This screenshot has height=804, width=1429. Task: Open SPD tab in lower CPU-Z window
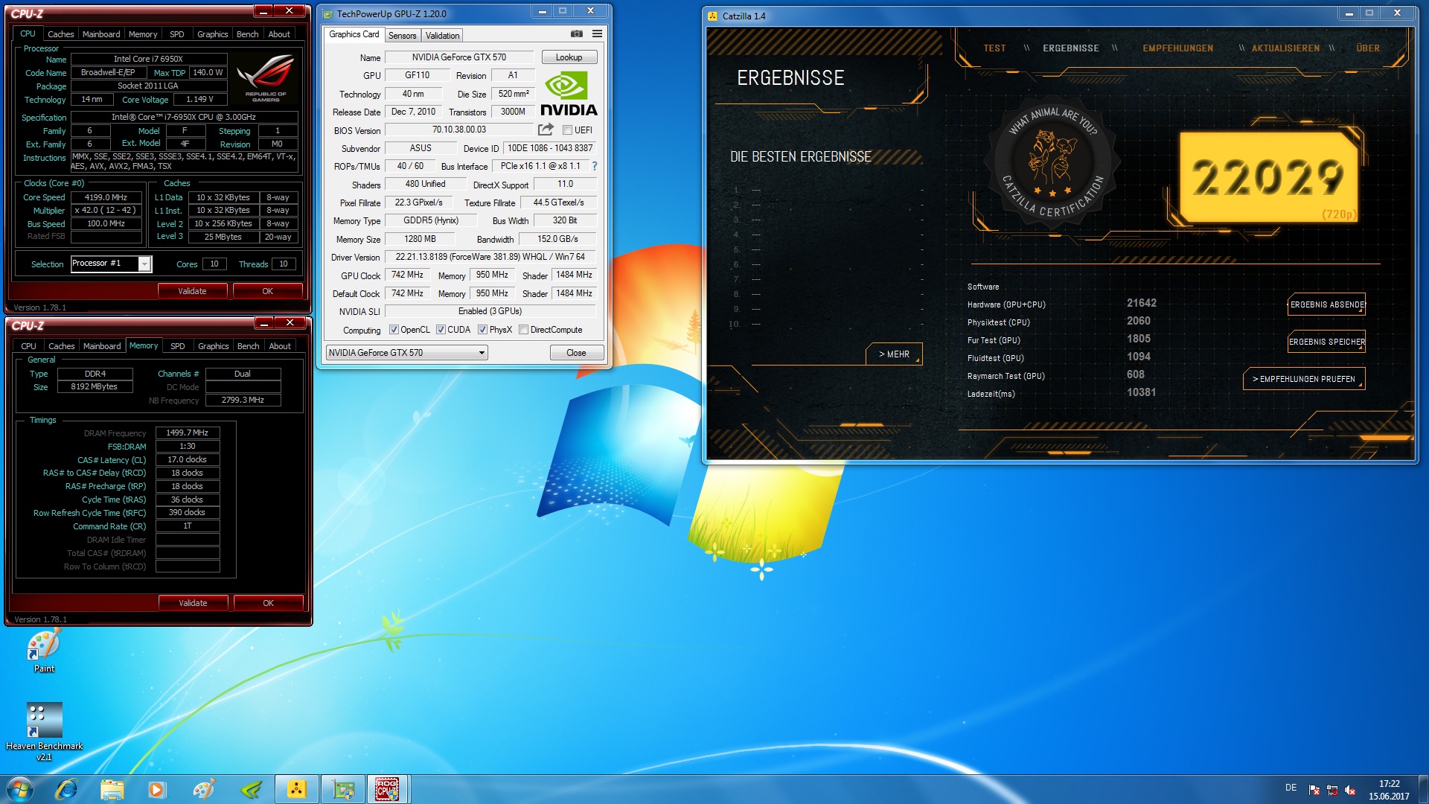pos(177,346)
